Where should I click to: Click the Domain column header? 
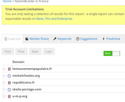point(19,62)
